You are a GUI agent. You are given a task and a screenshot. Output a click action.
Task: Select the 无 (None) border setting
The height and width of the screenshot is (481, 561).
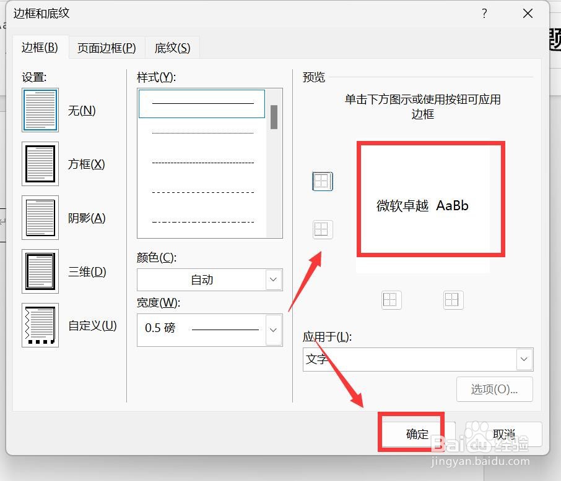40,110
